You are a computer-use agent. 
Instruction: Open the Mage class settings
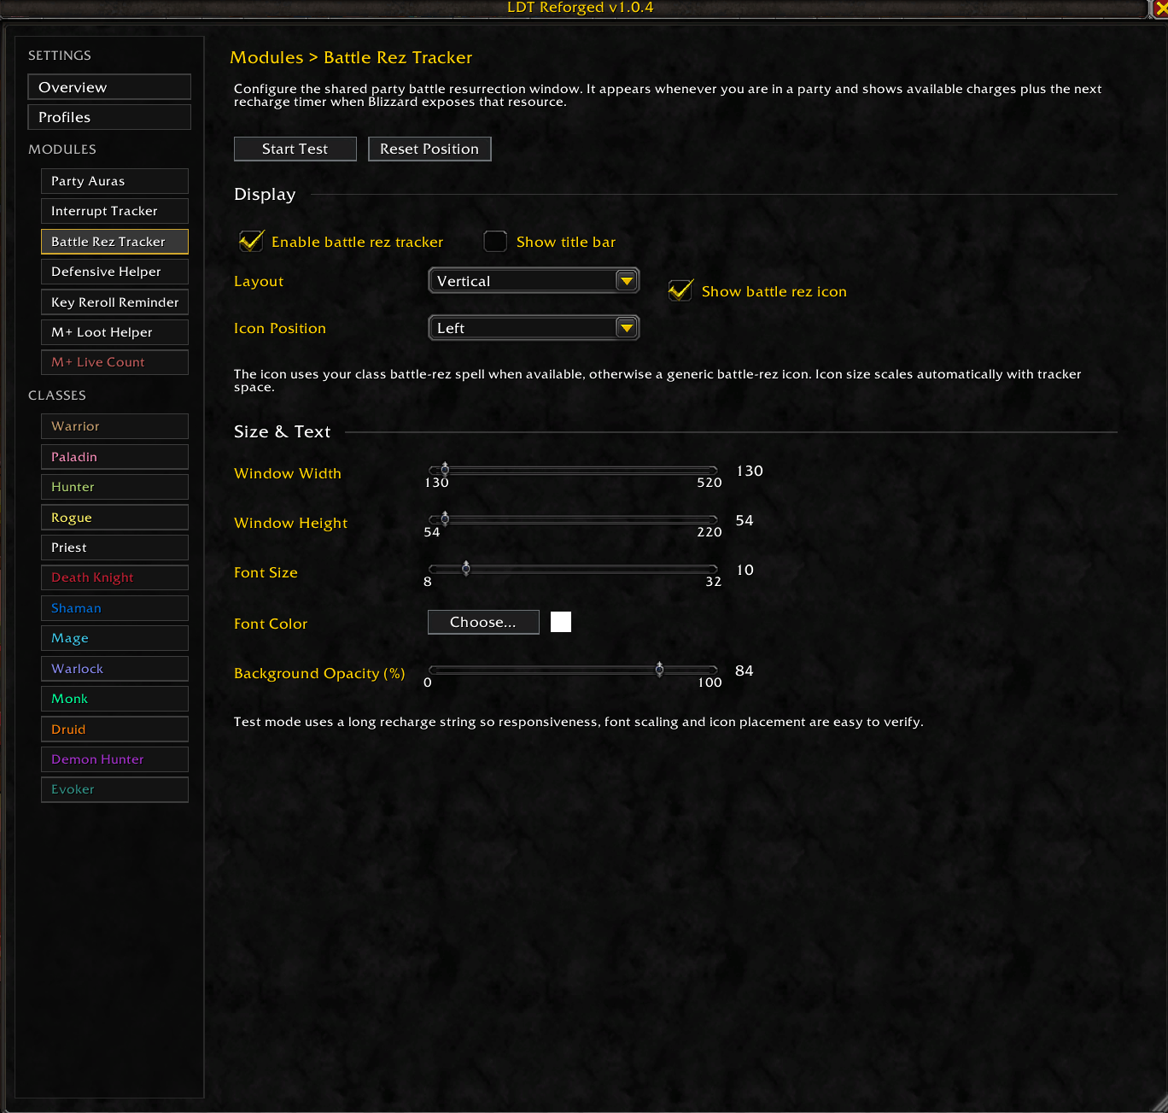114,638
